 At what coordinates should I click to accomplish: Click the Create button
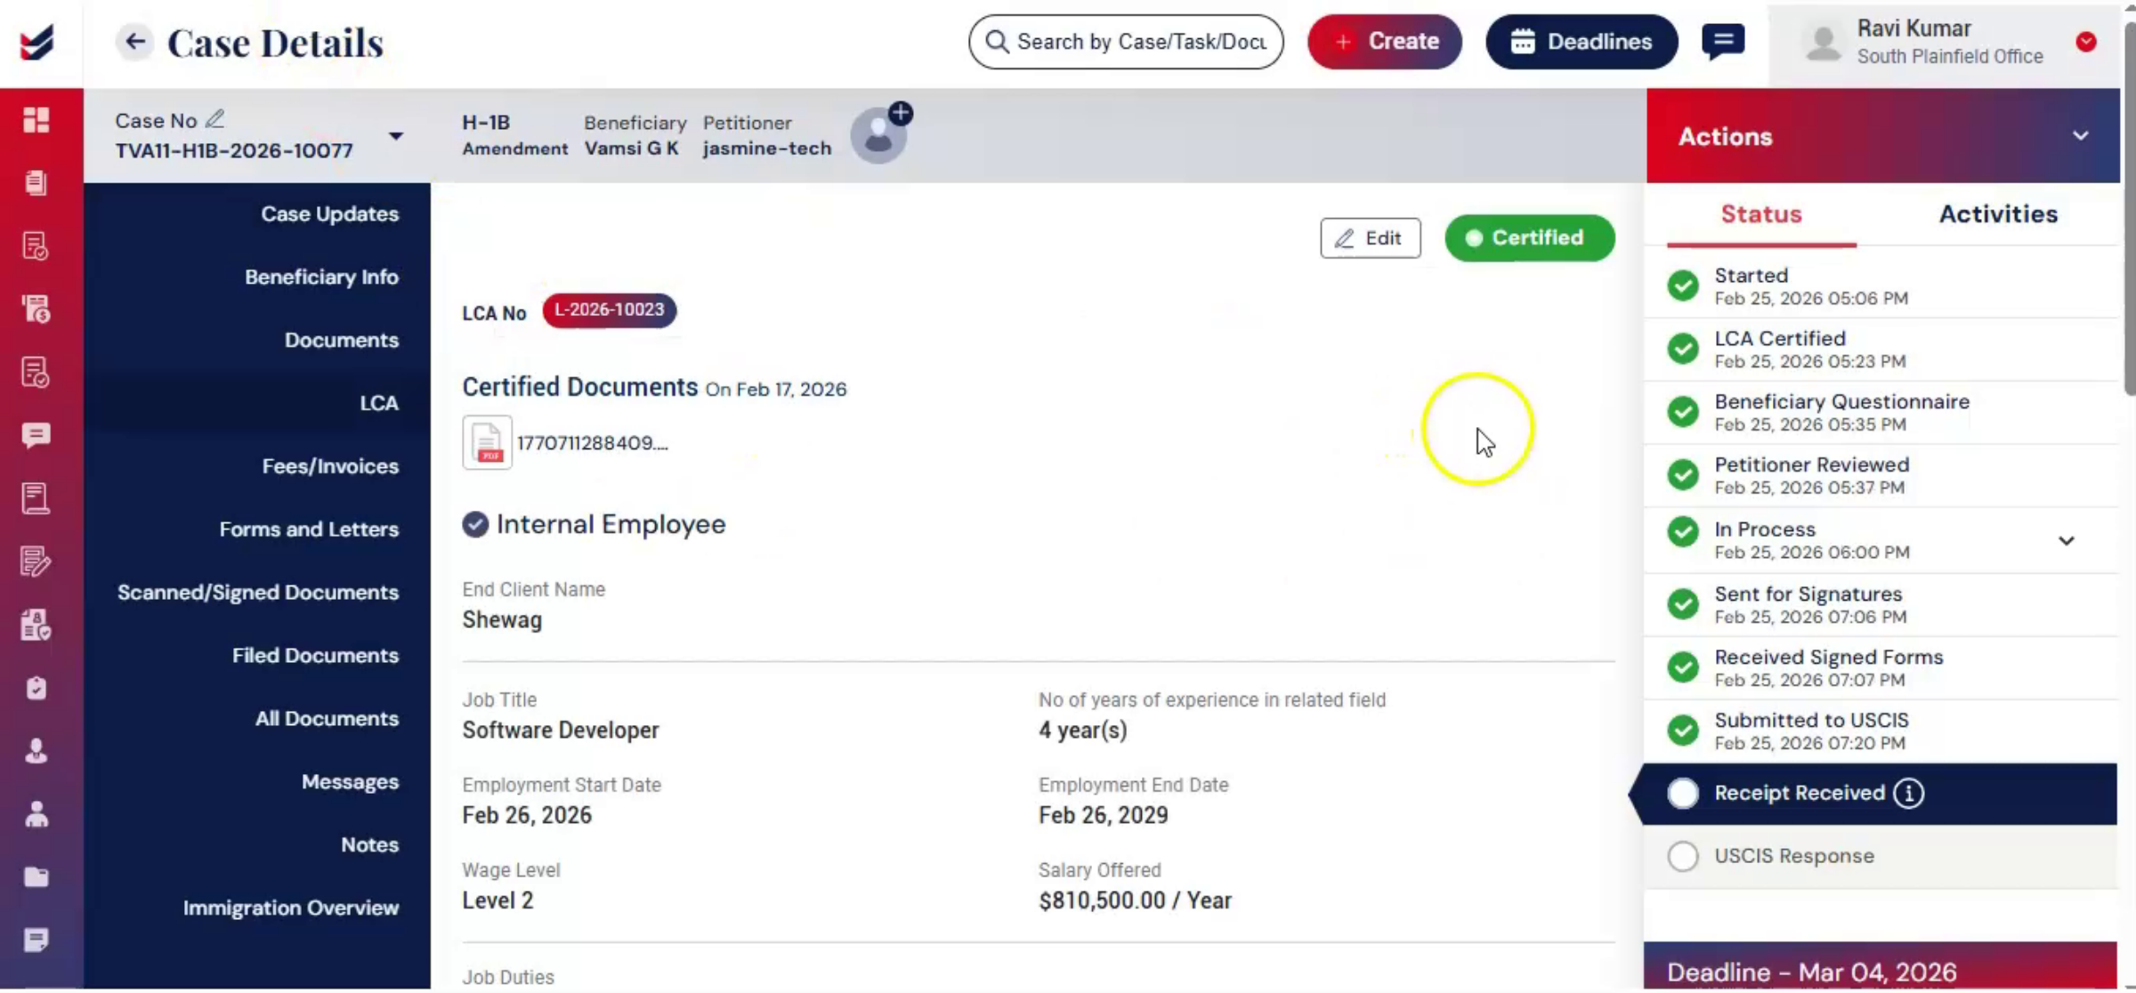(1385, 42)
